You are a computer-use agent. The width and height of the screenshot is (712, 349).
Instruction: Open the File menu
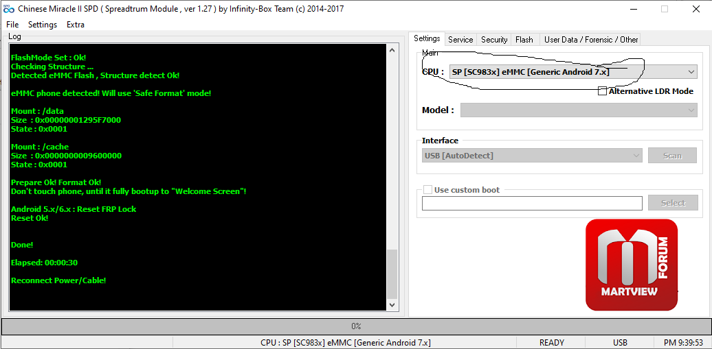pyautogui.click(x=12, y=25)
